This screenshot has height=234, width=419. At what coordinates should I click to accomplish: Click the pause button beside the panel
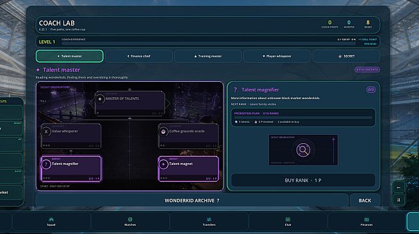(398, 200)
